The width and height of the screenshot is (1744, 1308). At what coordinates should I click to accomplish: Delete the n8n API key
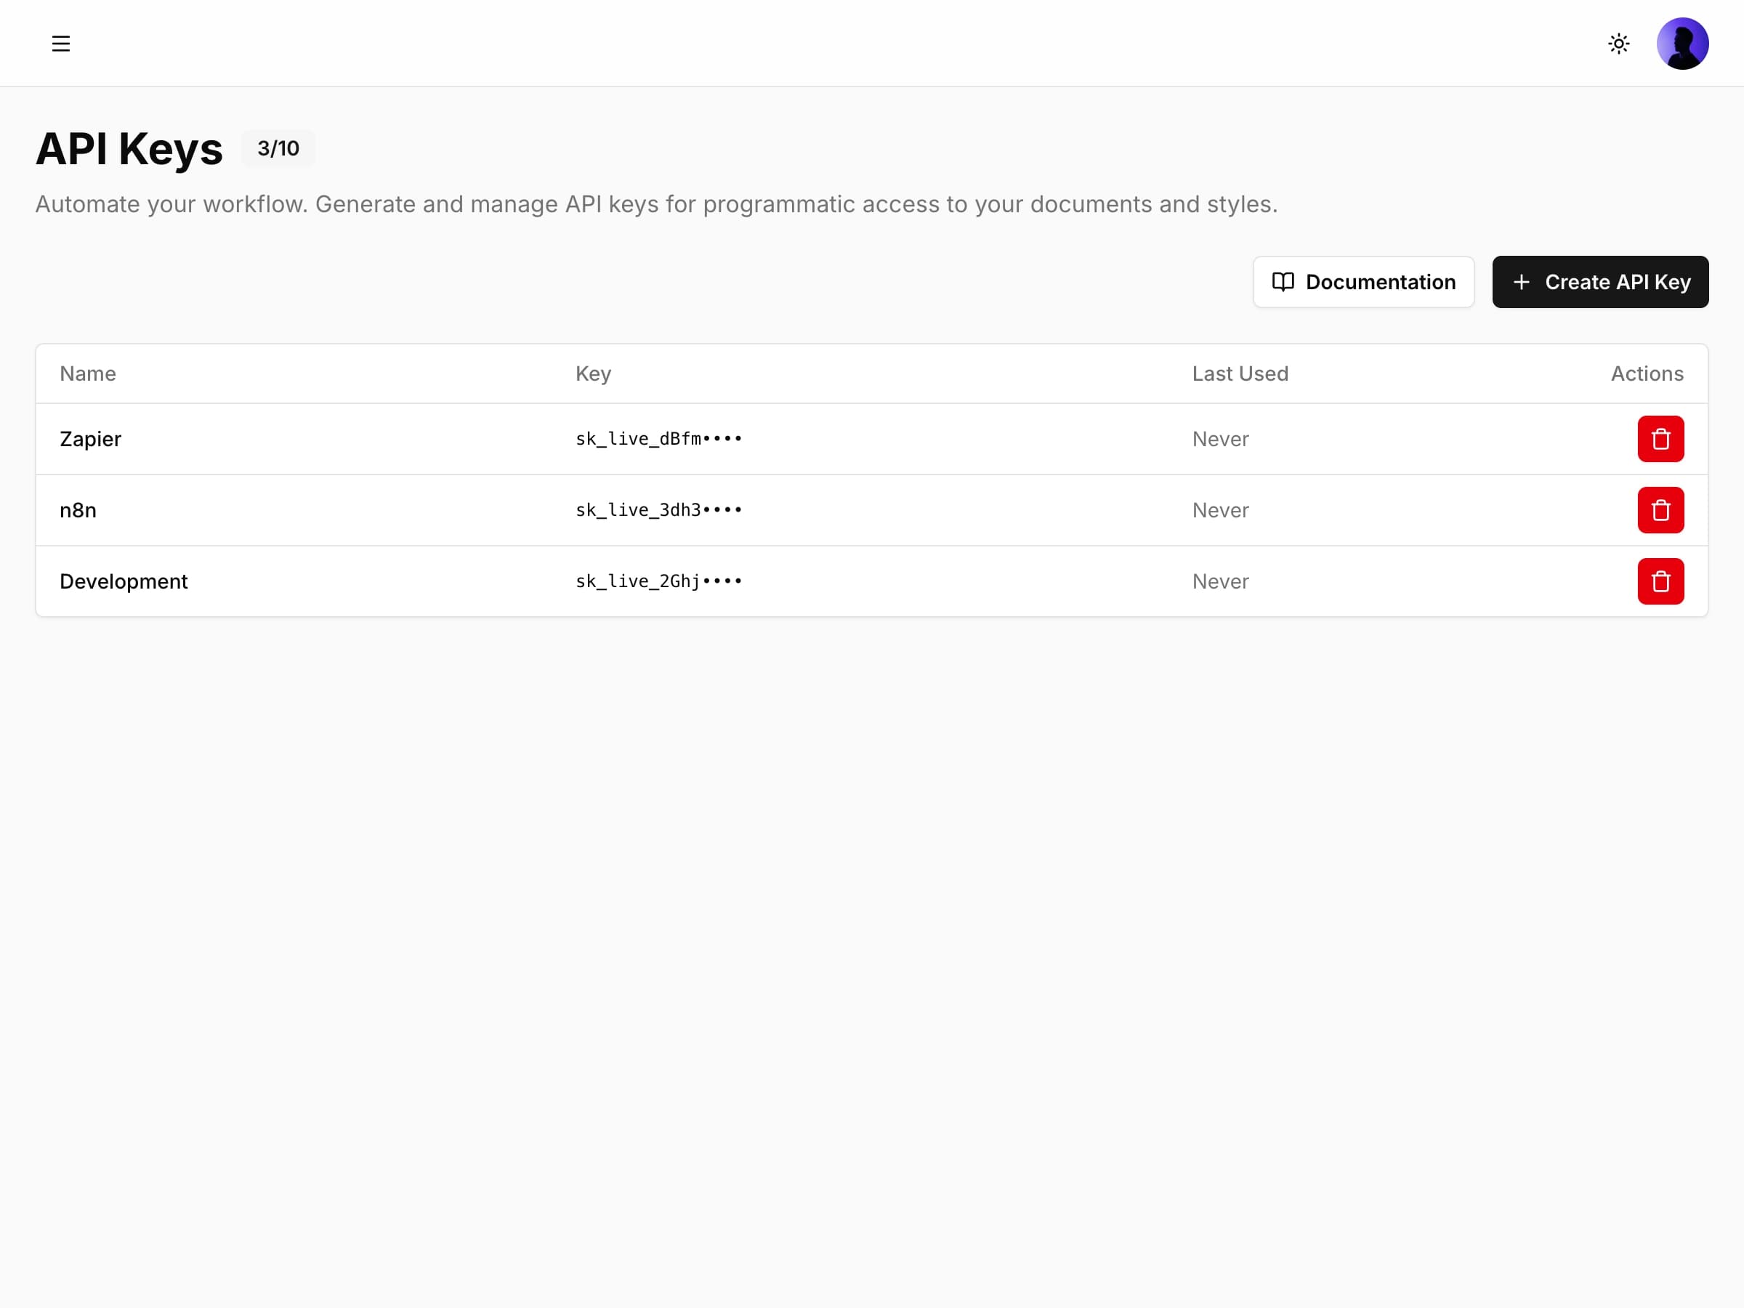coord(1661,510)
